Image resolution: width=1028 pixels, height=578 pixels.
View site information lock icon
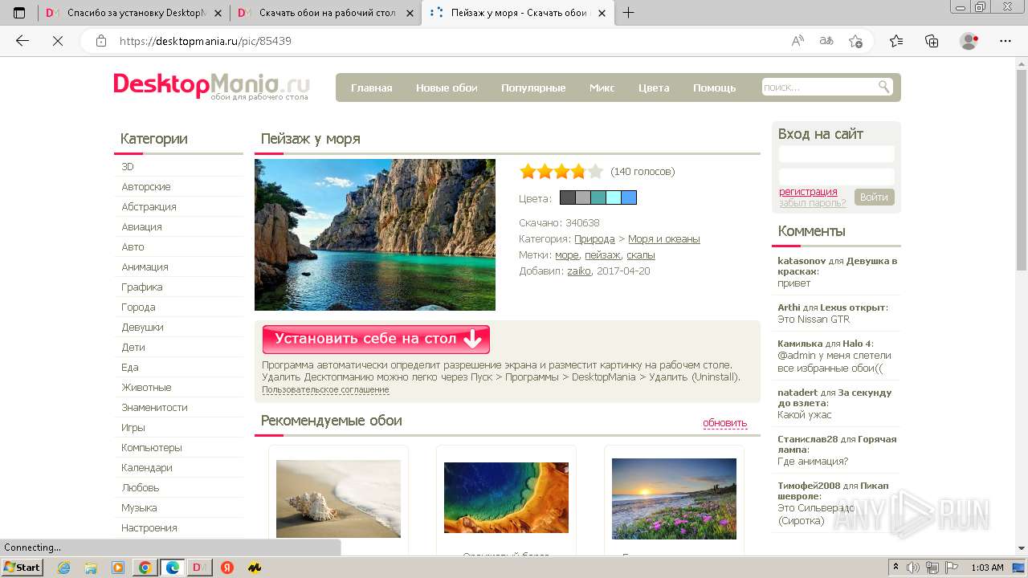(101, 41)
